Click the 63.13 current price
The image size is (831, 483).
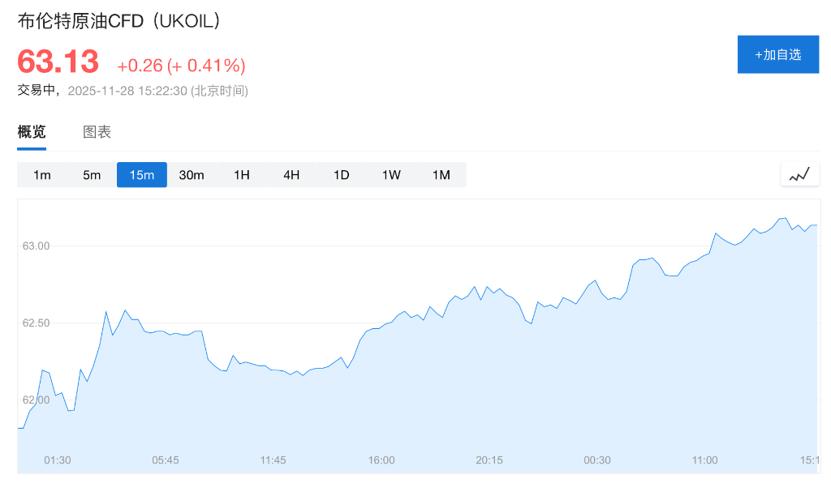(x=58, y=62)
